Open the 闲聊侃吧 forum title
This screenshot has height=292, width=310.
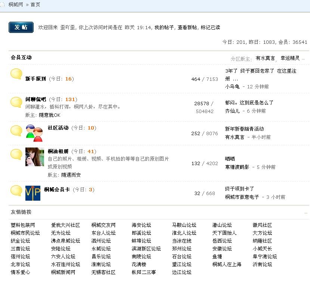point(35,99)
